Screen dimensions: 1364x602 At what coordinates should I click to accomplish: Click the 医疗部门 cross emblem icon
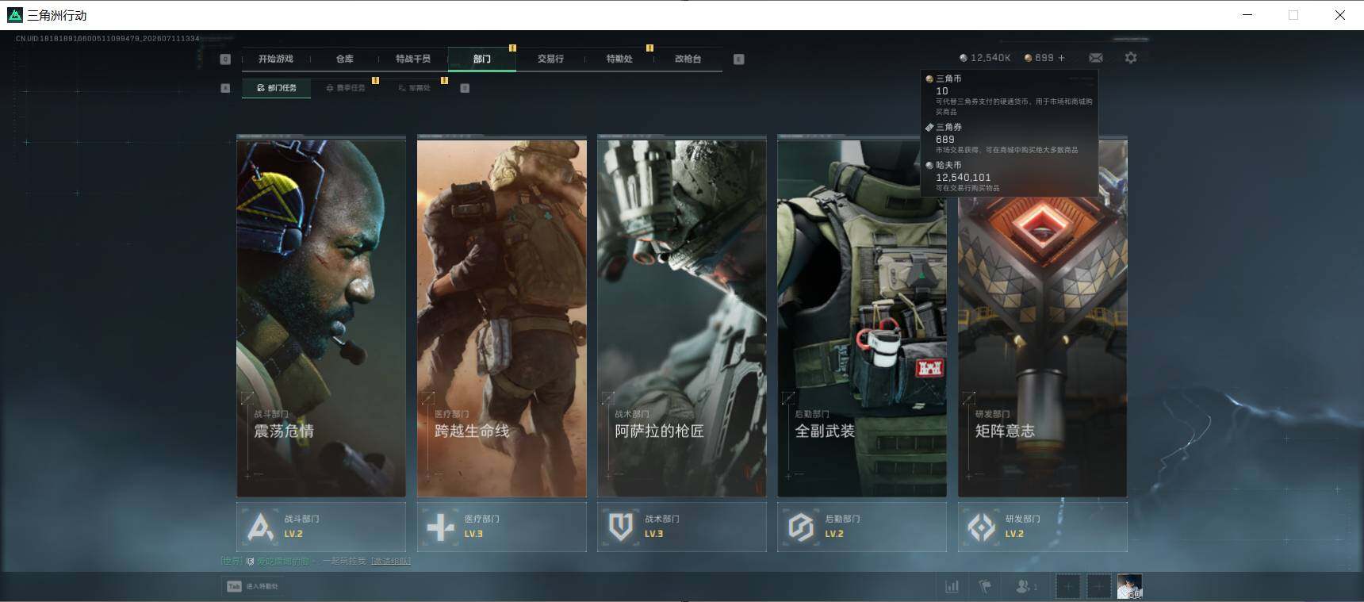pyautogui.click(x=440, y=527)
